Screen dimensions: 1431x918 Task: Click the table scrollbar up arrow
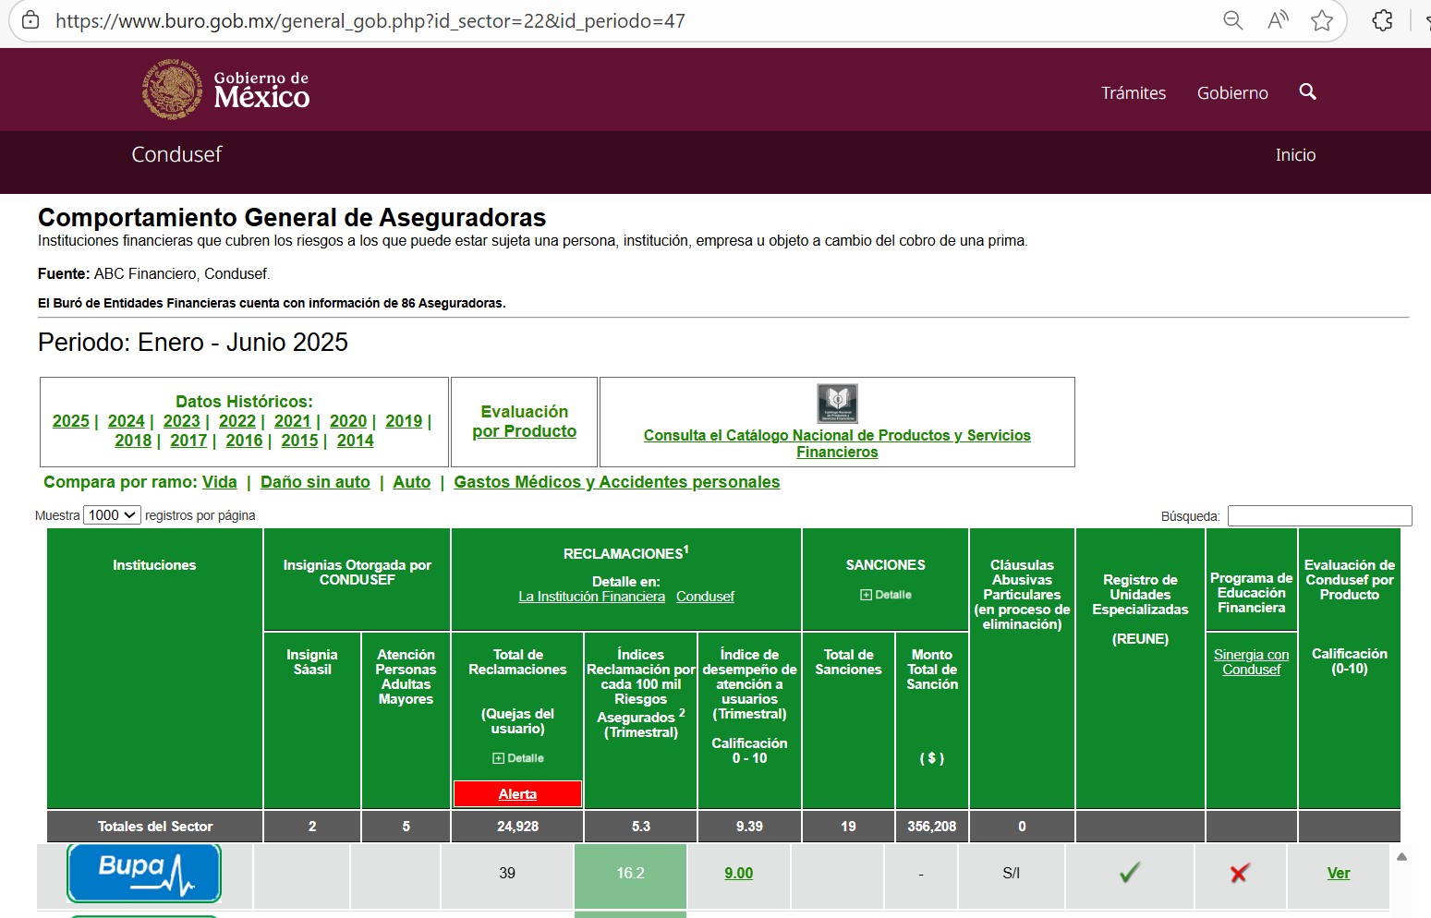click(1401, 857)
